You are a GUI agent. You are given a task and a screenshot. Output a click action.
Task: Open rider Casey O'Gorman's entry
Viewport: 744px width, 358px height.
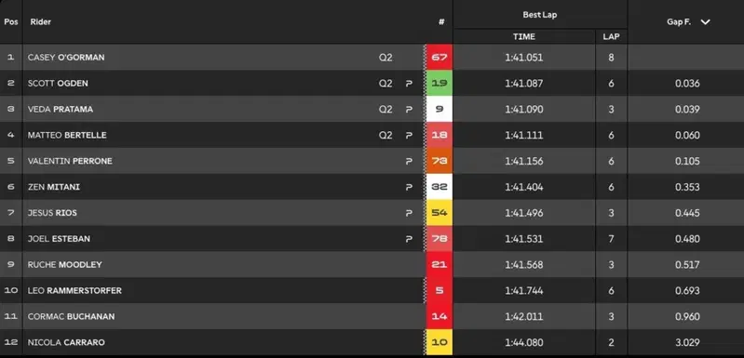(66, 58)
